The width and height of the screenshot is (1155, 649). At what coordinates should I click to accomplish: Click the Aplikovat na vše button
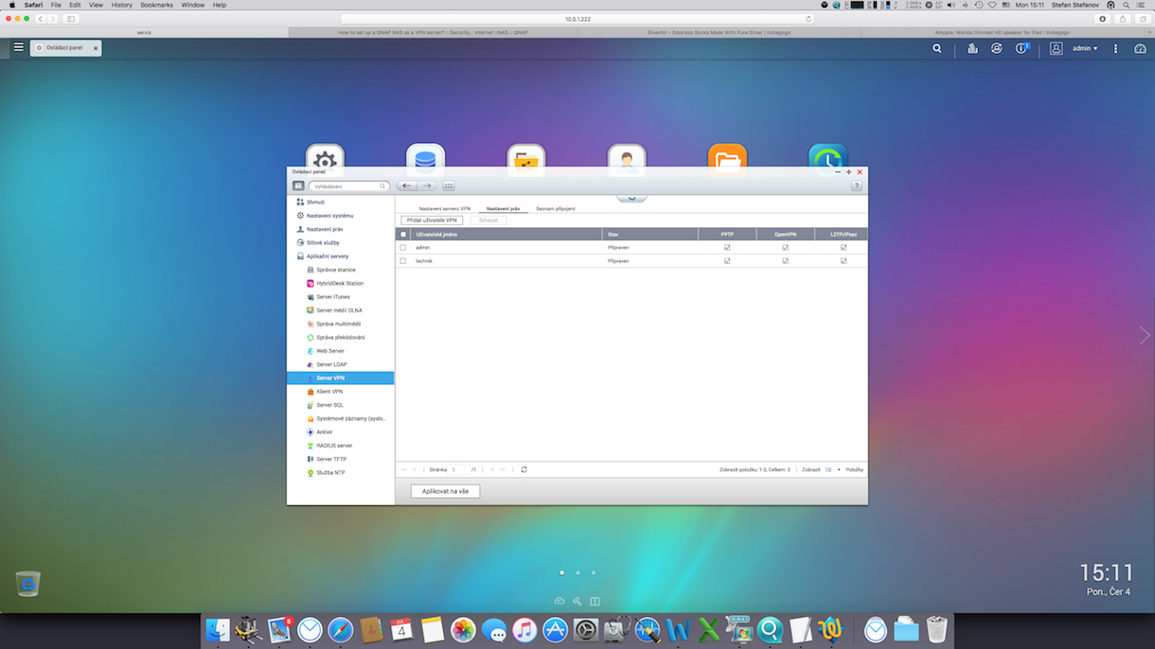(x=445, y=492)
